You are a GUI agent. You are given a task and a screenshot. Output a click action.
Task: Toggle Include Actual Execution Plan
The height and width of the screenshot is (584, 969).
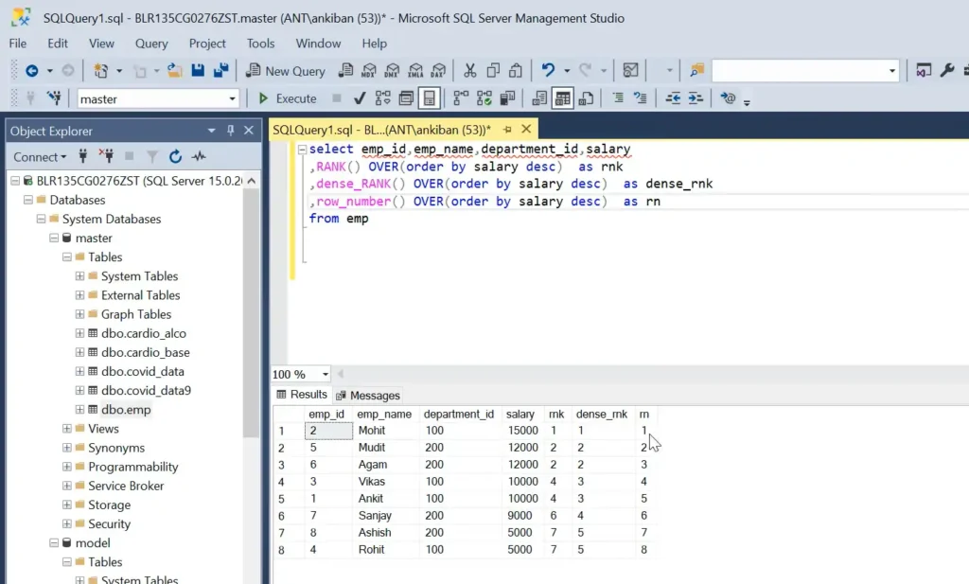click(x=461, y=98)
